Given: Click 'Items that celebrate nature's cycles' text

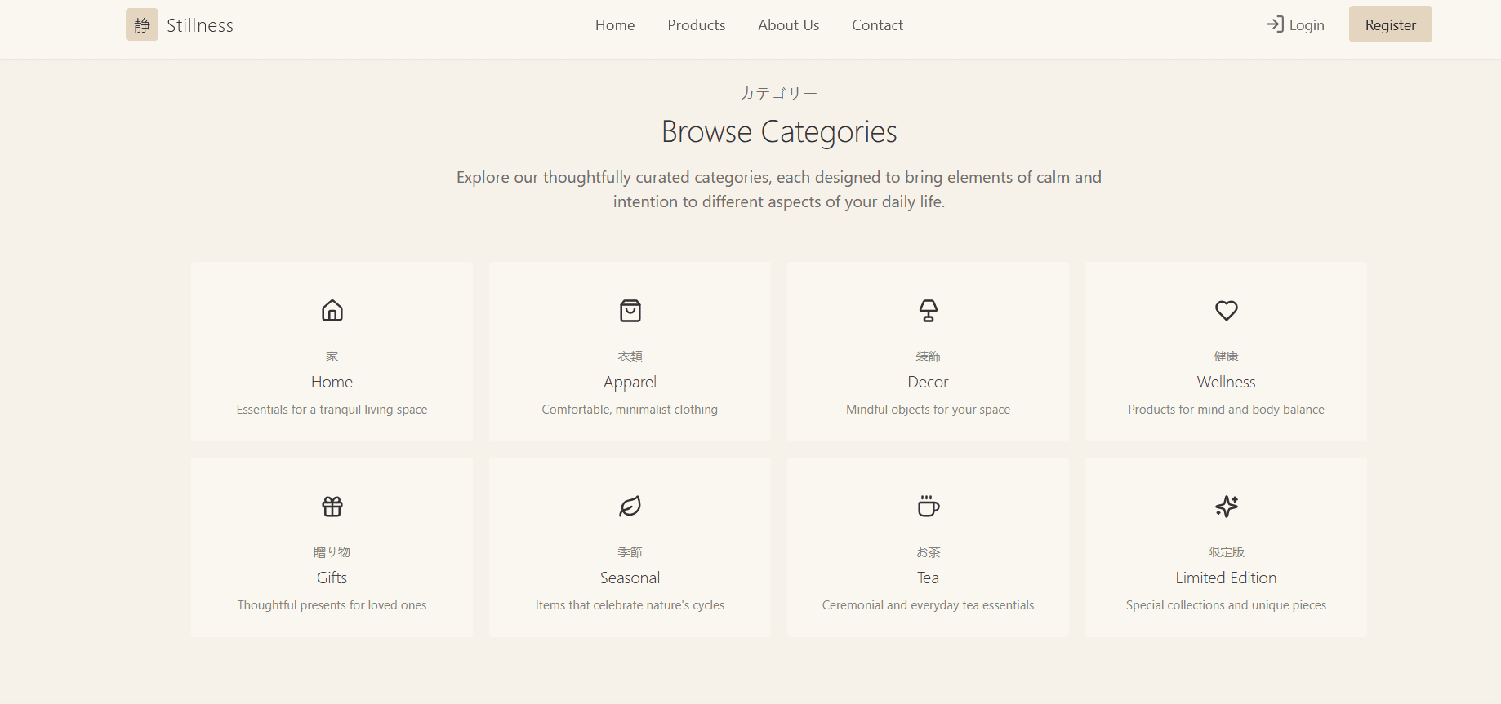Looking at the screenshot, I should pyautogui.click(x=630, y=605).
